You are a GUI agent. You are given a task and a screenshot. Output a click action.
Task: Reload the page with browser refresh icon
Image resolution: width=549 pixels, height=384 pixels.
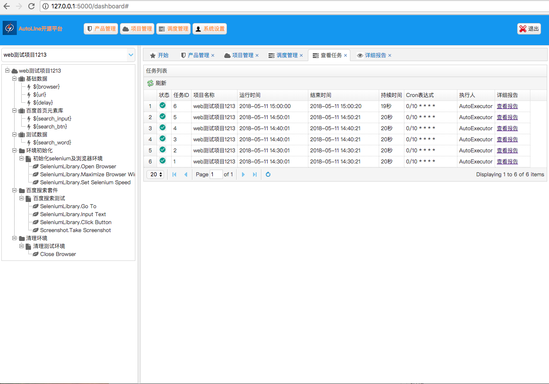tap(31, 6)
